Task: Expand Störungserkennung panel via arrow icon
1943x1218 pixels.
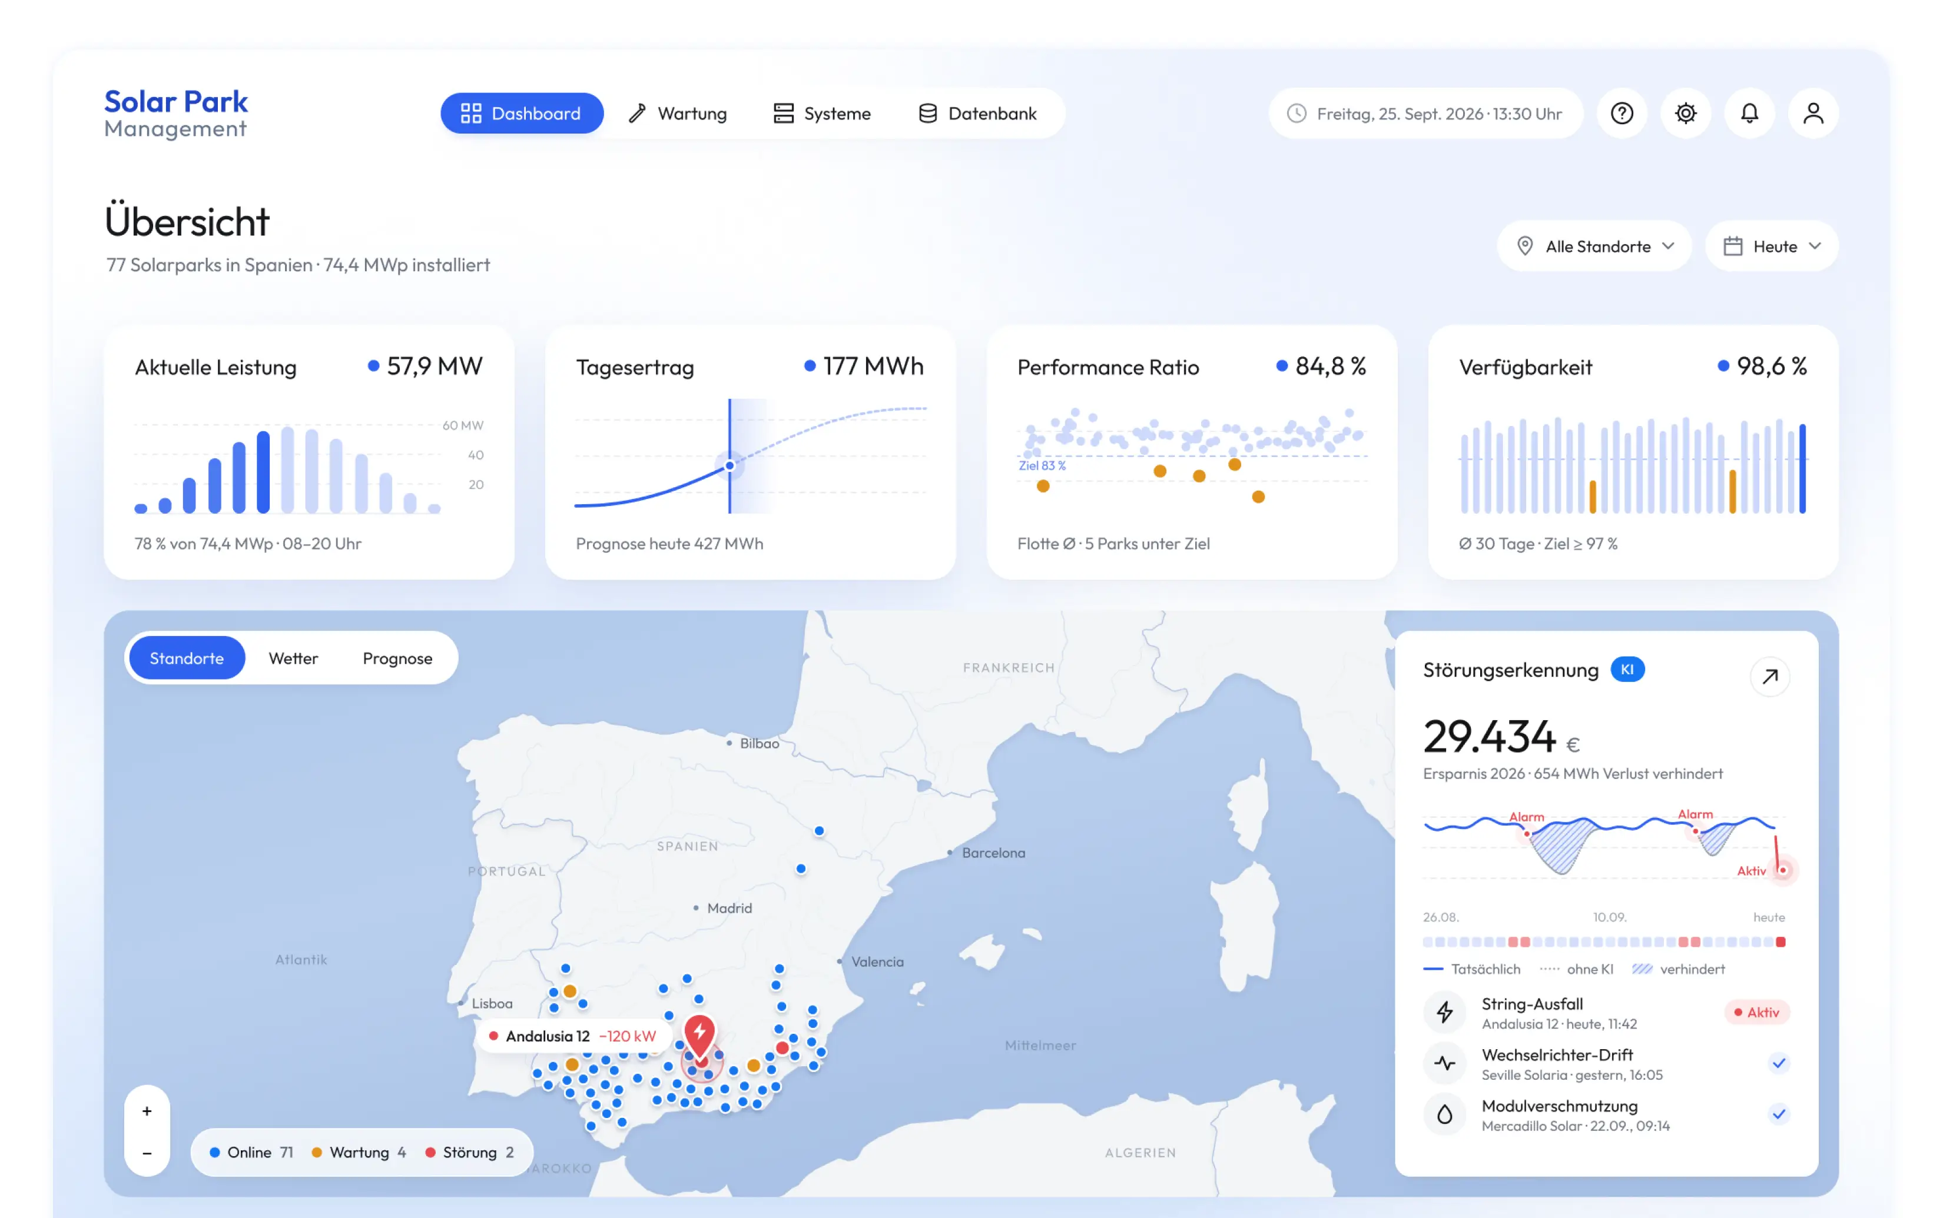Action: point(1770,677)
